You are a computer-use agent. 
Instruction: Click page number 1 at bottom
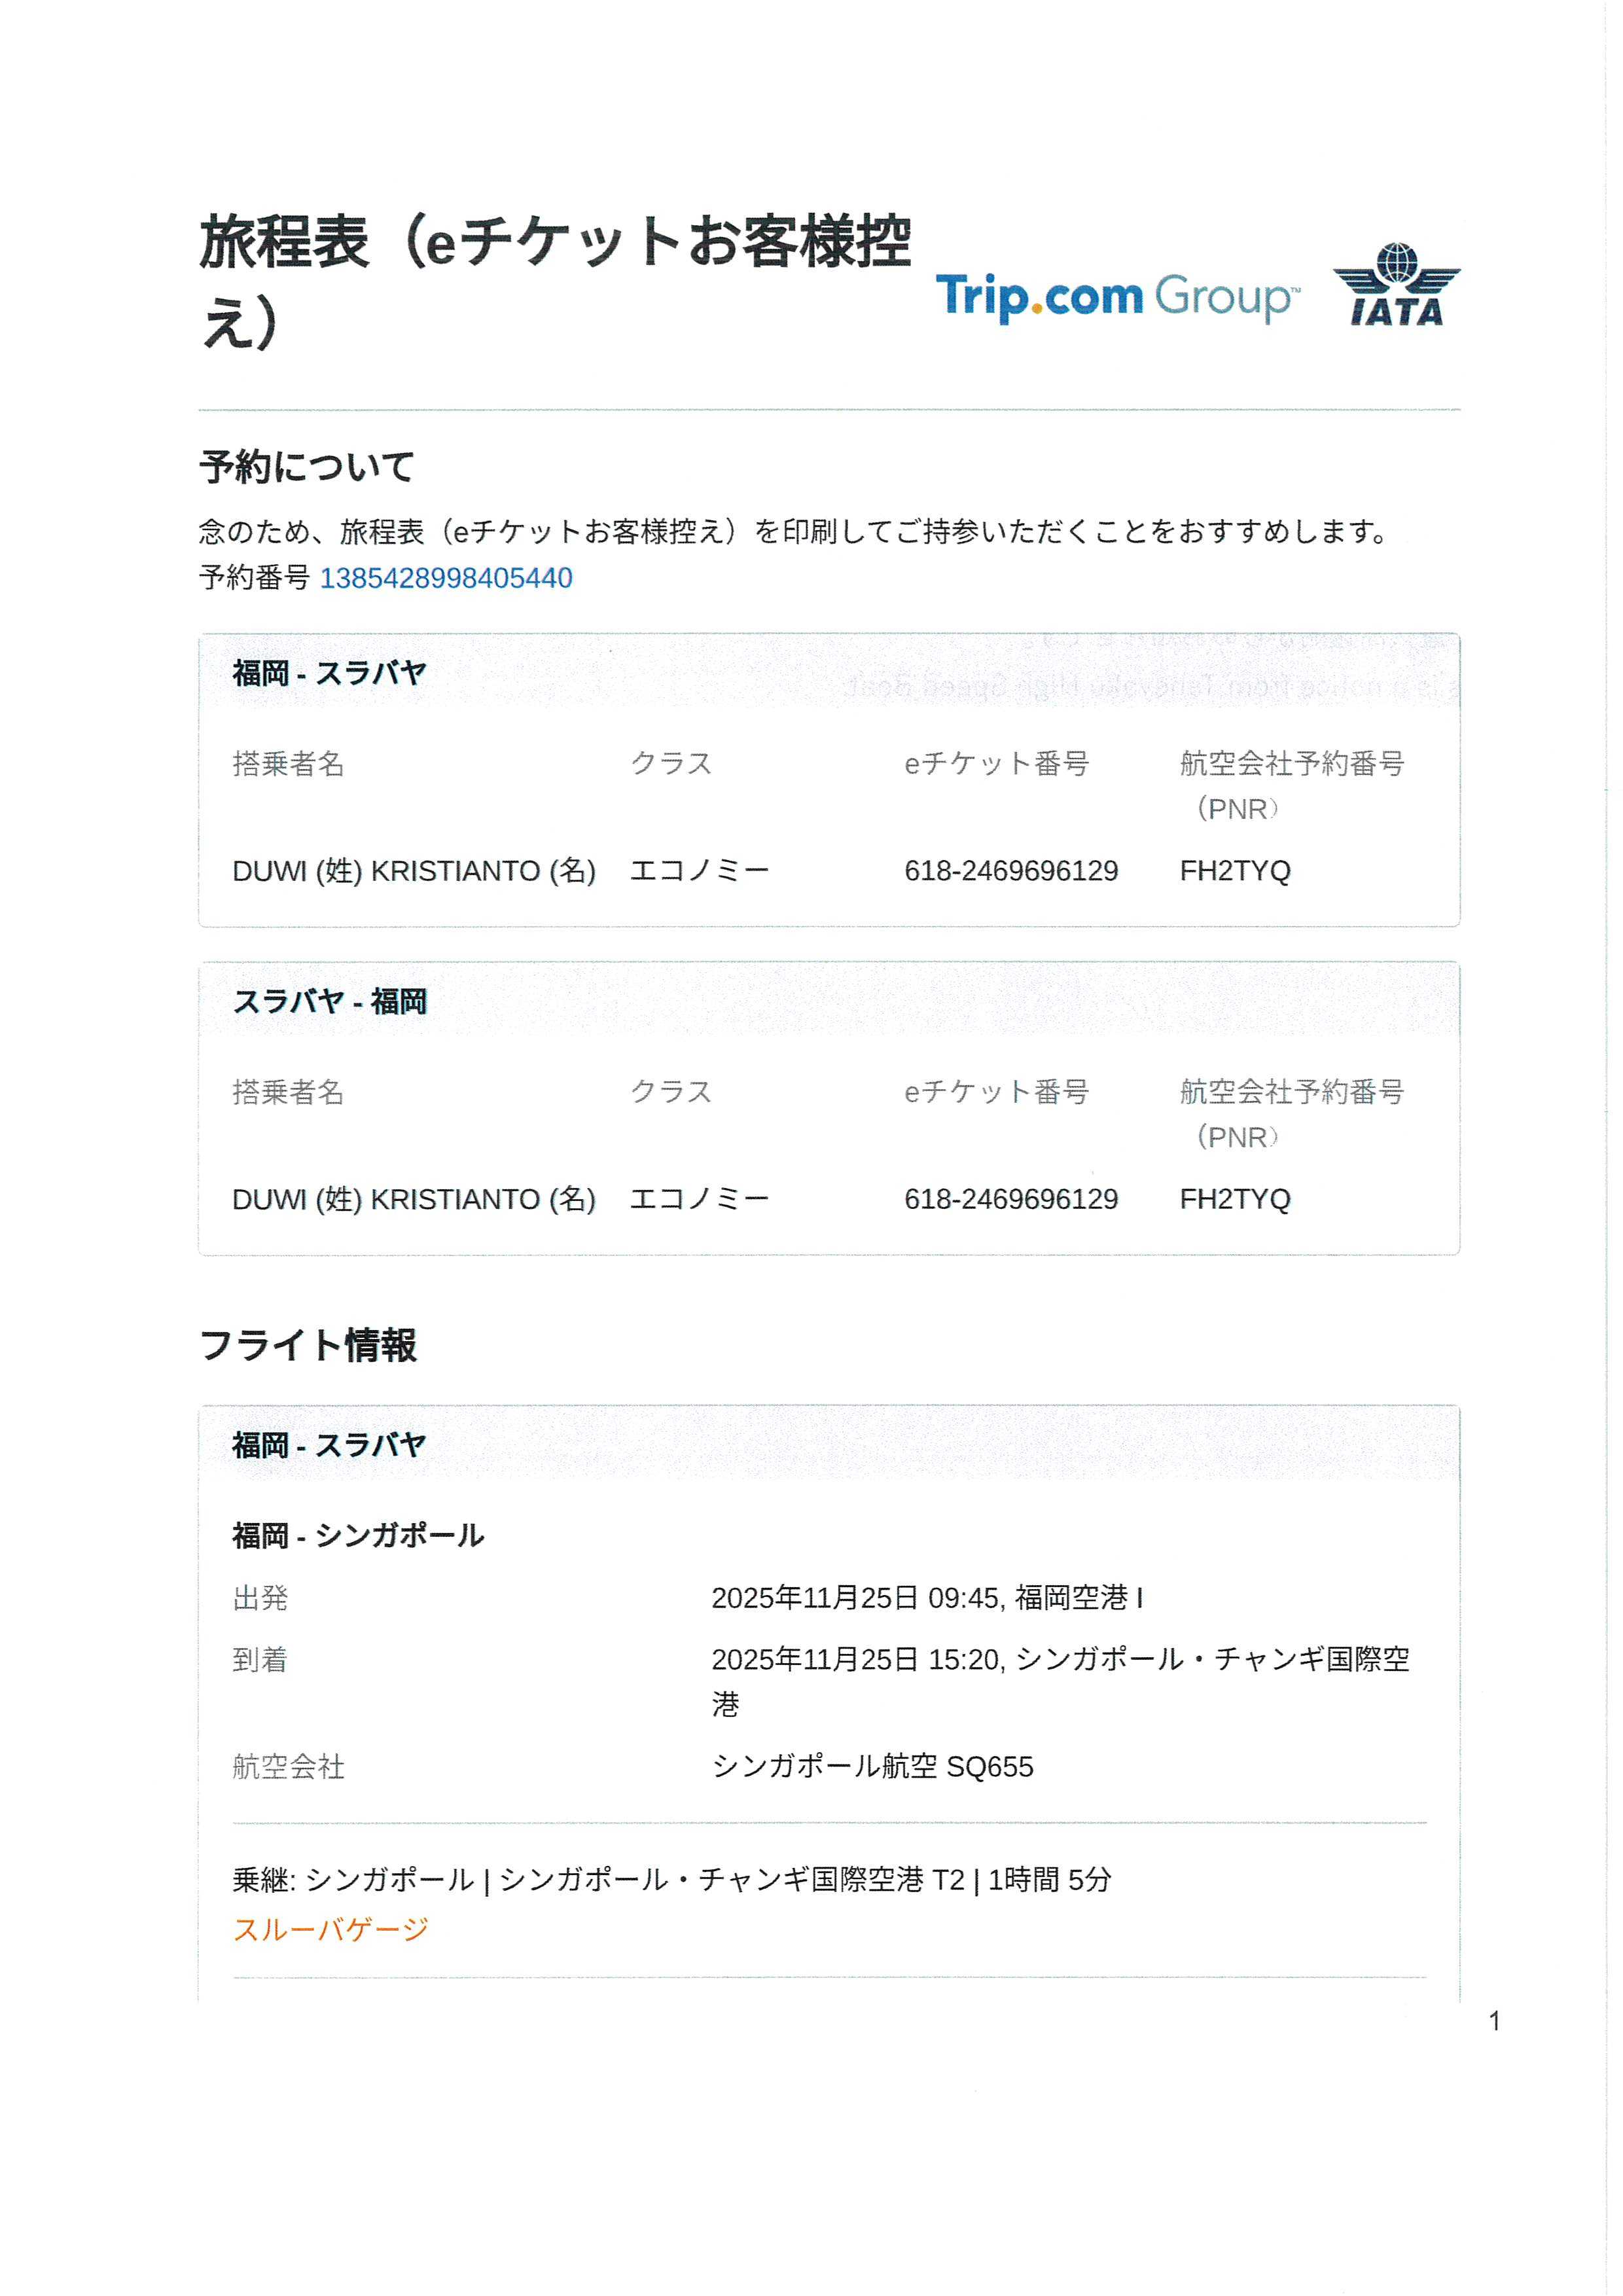[x=1493, y=2022]
